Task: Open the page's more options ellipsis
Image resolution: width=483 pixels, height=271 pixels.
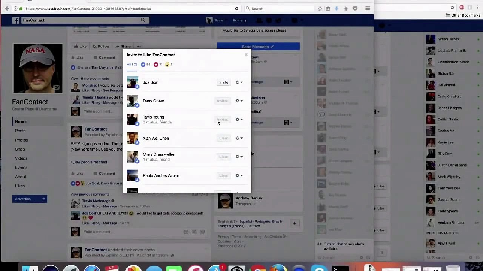Action: tap(139, 47)
